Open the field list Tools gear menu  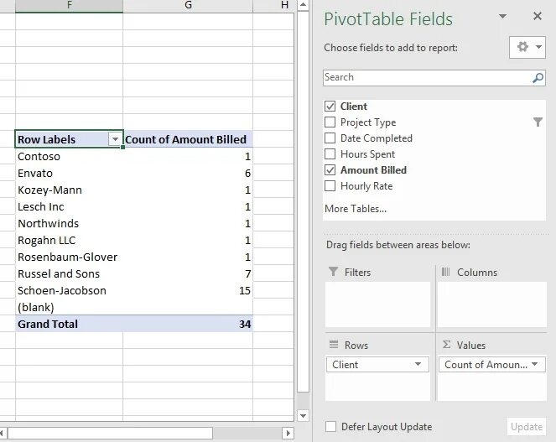(x=527, y=47)
